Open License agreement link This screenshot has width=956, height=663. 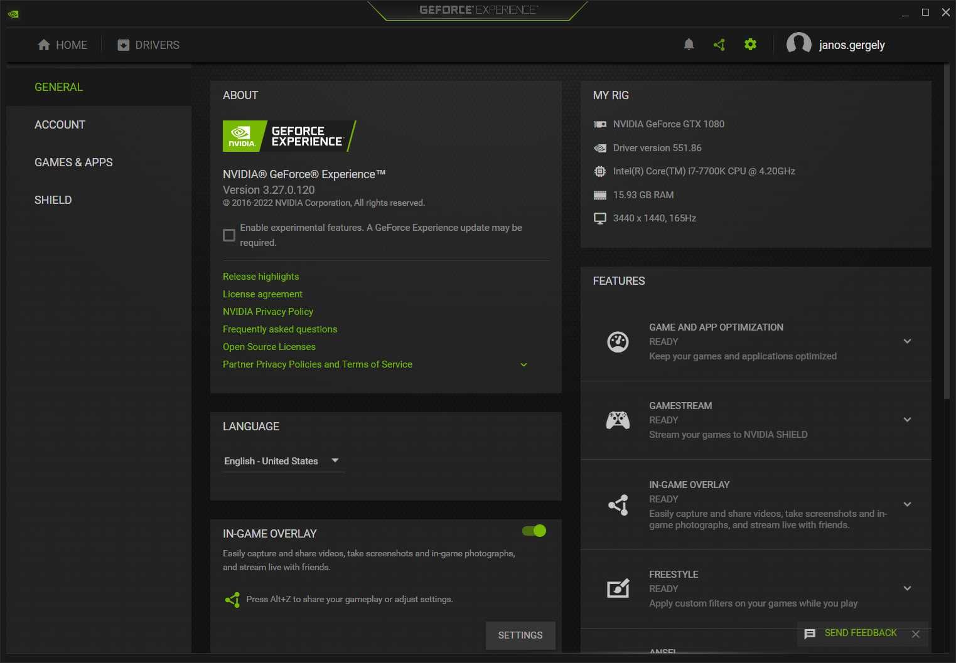point(262,294)
